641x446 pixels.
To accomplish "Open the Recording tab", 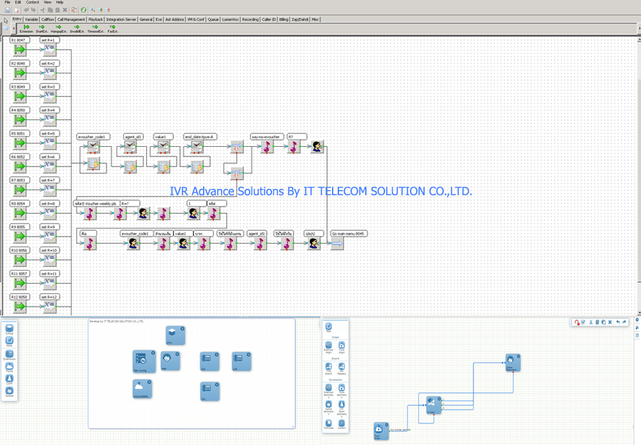I will 250,19.
